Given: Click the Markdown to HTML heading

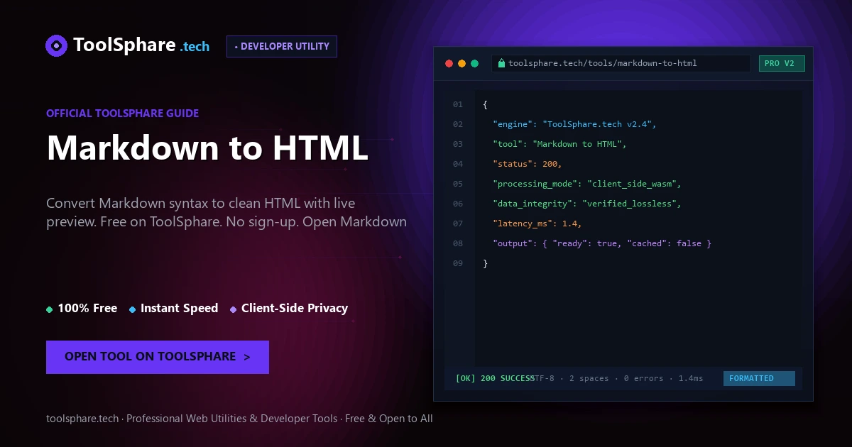Looking at the screenshot, I should click(207, 148).
